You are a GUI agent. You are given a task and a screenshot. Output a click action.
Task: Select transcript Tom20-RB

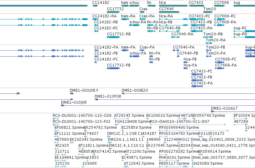213,34
